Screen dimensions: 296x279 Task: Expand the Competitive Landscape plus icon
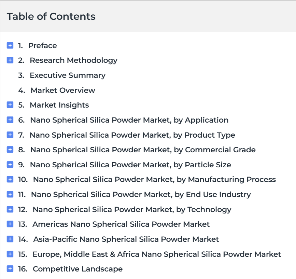[x=10, y=269]
